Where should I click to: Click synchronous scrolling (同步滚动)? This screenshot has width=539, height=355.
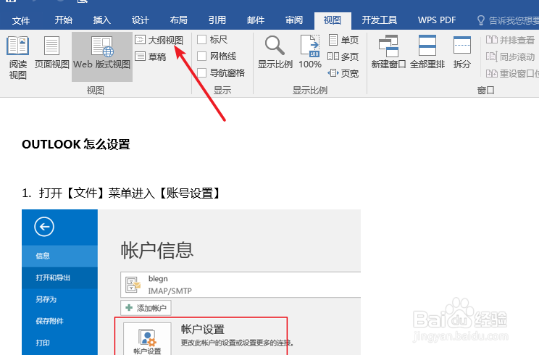coord(510,57)
